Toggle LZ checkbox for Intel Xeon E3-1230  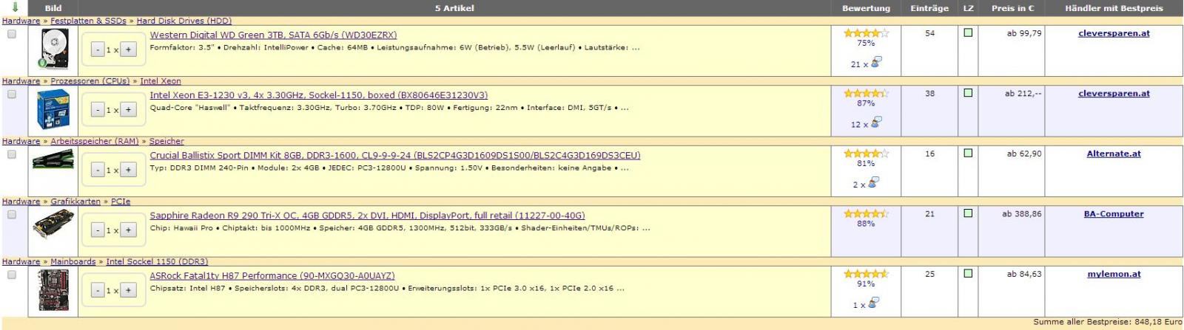coord(968,93)
